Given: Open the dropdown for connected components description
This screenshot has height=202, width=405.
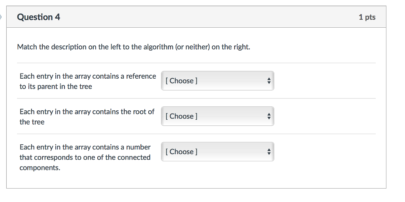Looking at the screenshot, I should pos(217,152).
